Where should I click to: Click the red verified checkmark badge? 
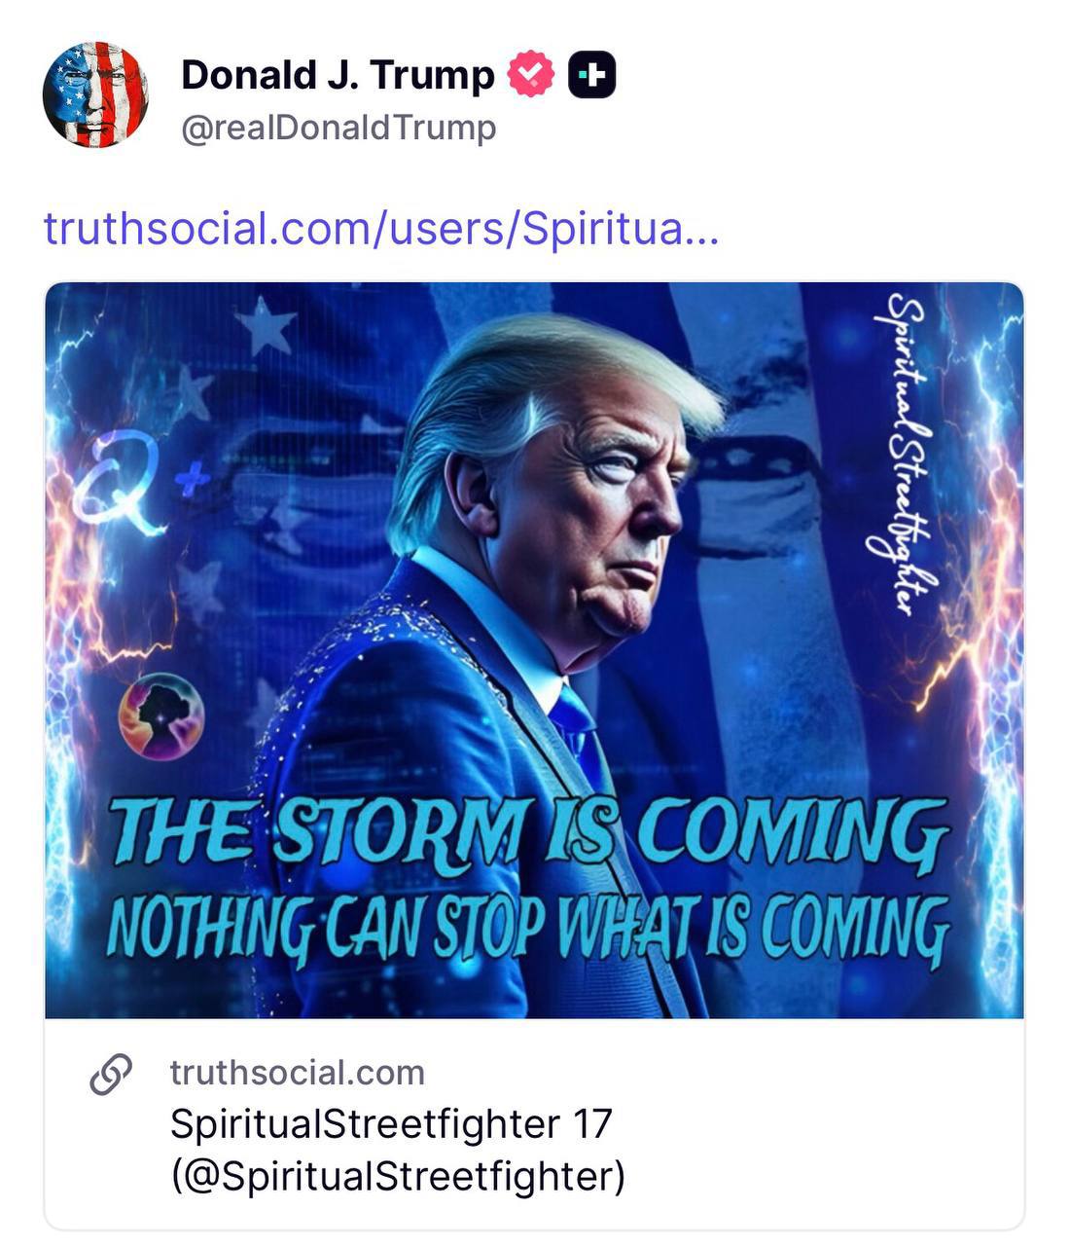click(531, 75)
